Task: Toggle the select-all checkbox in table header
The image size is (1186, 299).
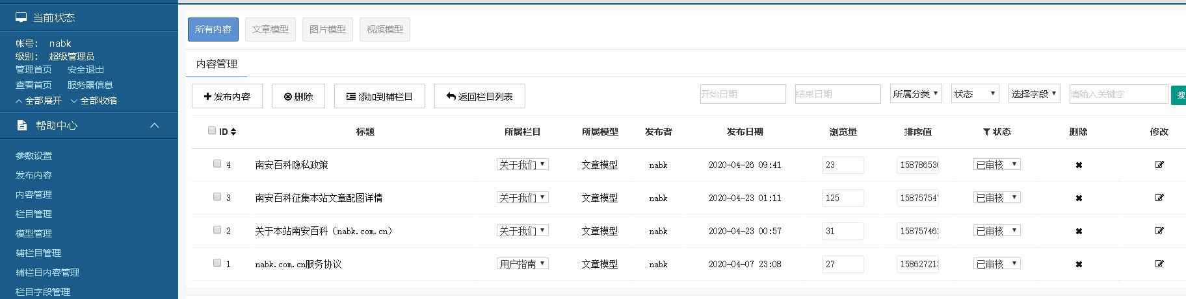Action: [212, 131]
